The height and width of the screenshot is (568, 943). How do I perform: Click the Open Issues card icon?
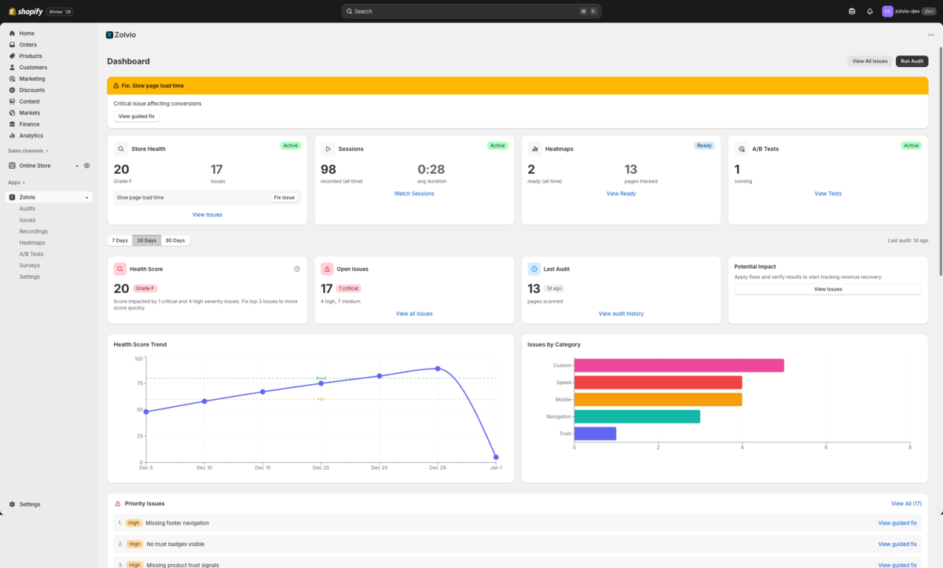[x=326, y=268]
